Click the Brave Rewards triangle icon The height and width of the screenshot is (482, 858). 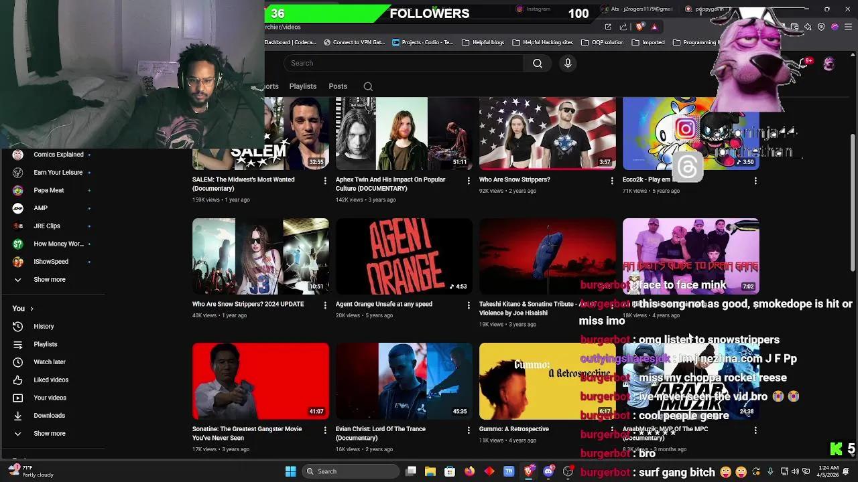tap(654, 27)
